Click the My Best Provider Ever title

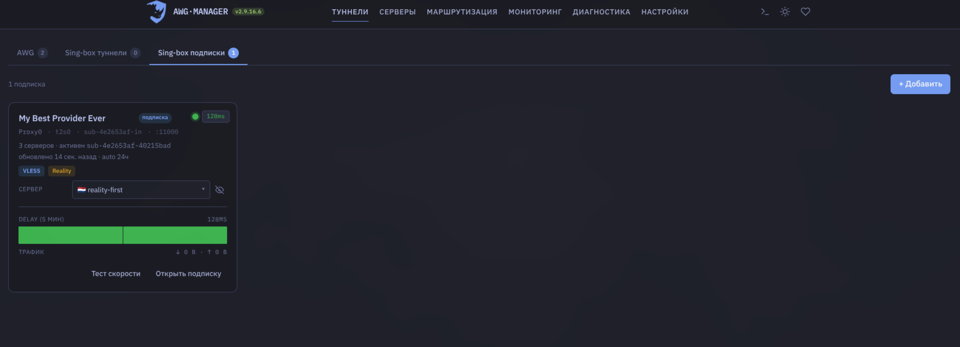point(62,118)
